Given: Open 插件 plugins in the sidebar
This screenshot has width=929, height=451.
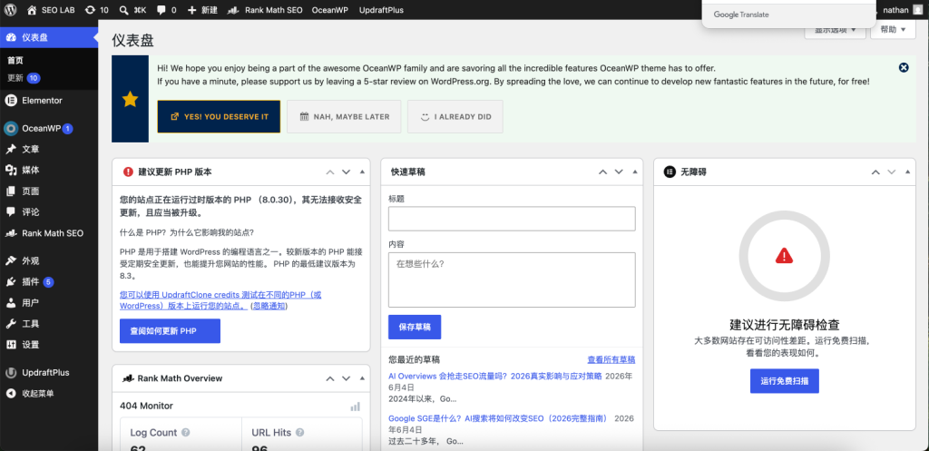Looking at the screenshot, I should 49,282.
